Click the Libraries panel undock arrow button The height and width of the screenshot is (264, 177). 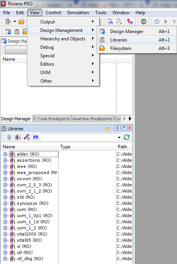click(x=124, y=128)
